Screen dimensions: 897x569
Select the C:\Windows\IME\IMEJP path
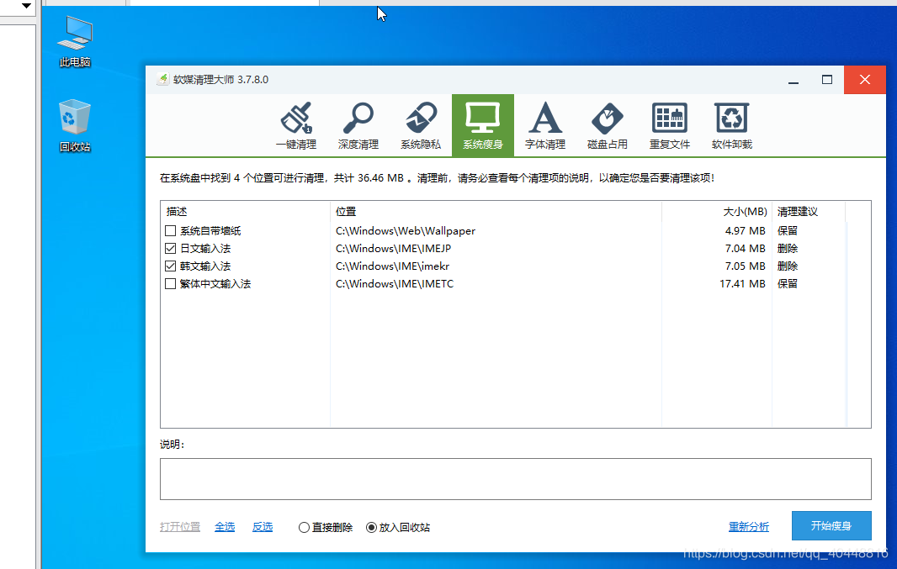pyautogui.click(x=394, y=249)
